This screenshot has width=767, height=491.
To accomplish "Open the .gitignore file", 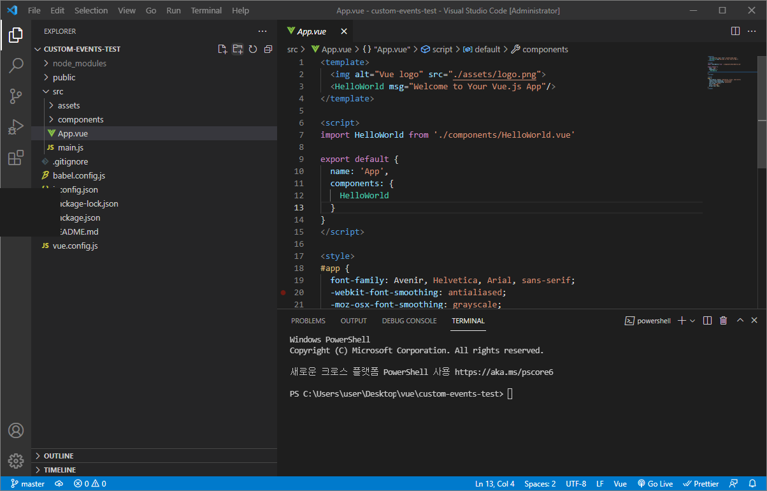I will click(154, 161).
